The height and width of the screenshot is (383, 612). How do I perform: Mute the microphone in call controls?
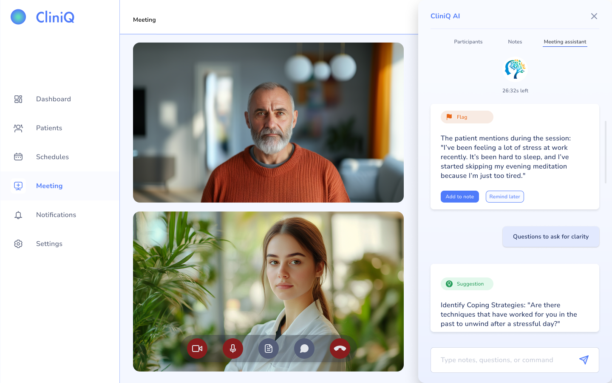(x=233, y=349)
